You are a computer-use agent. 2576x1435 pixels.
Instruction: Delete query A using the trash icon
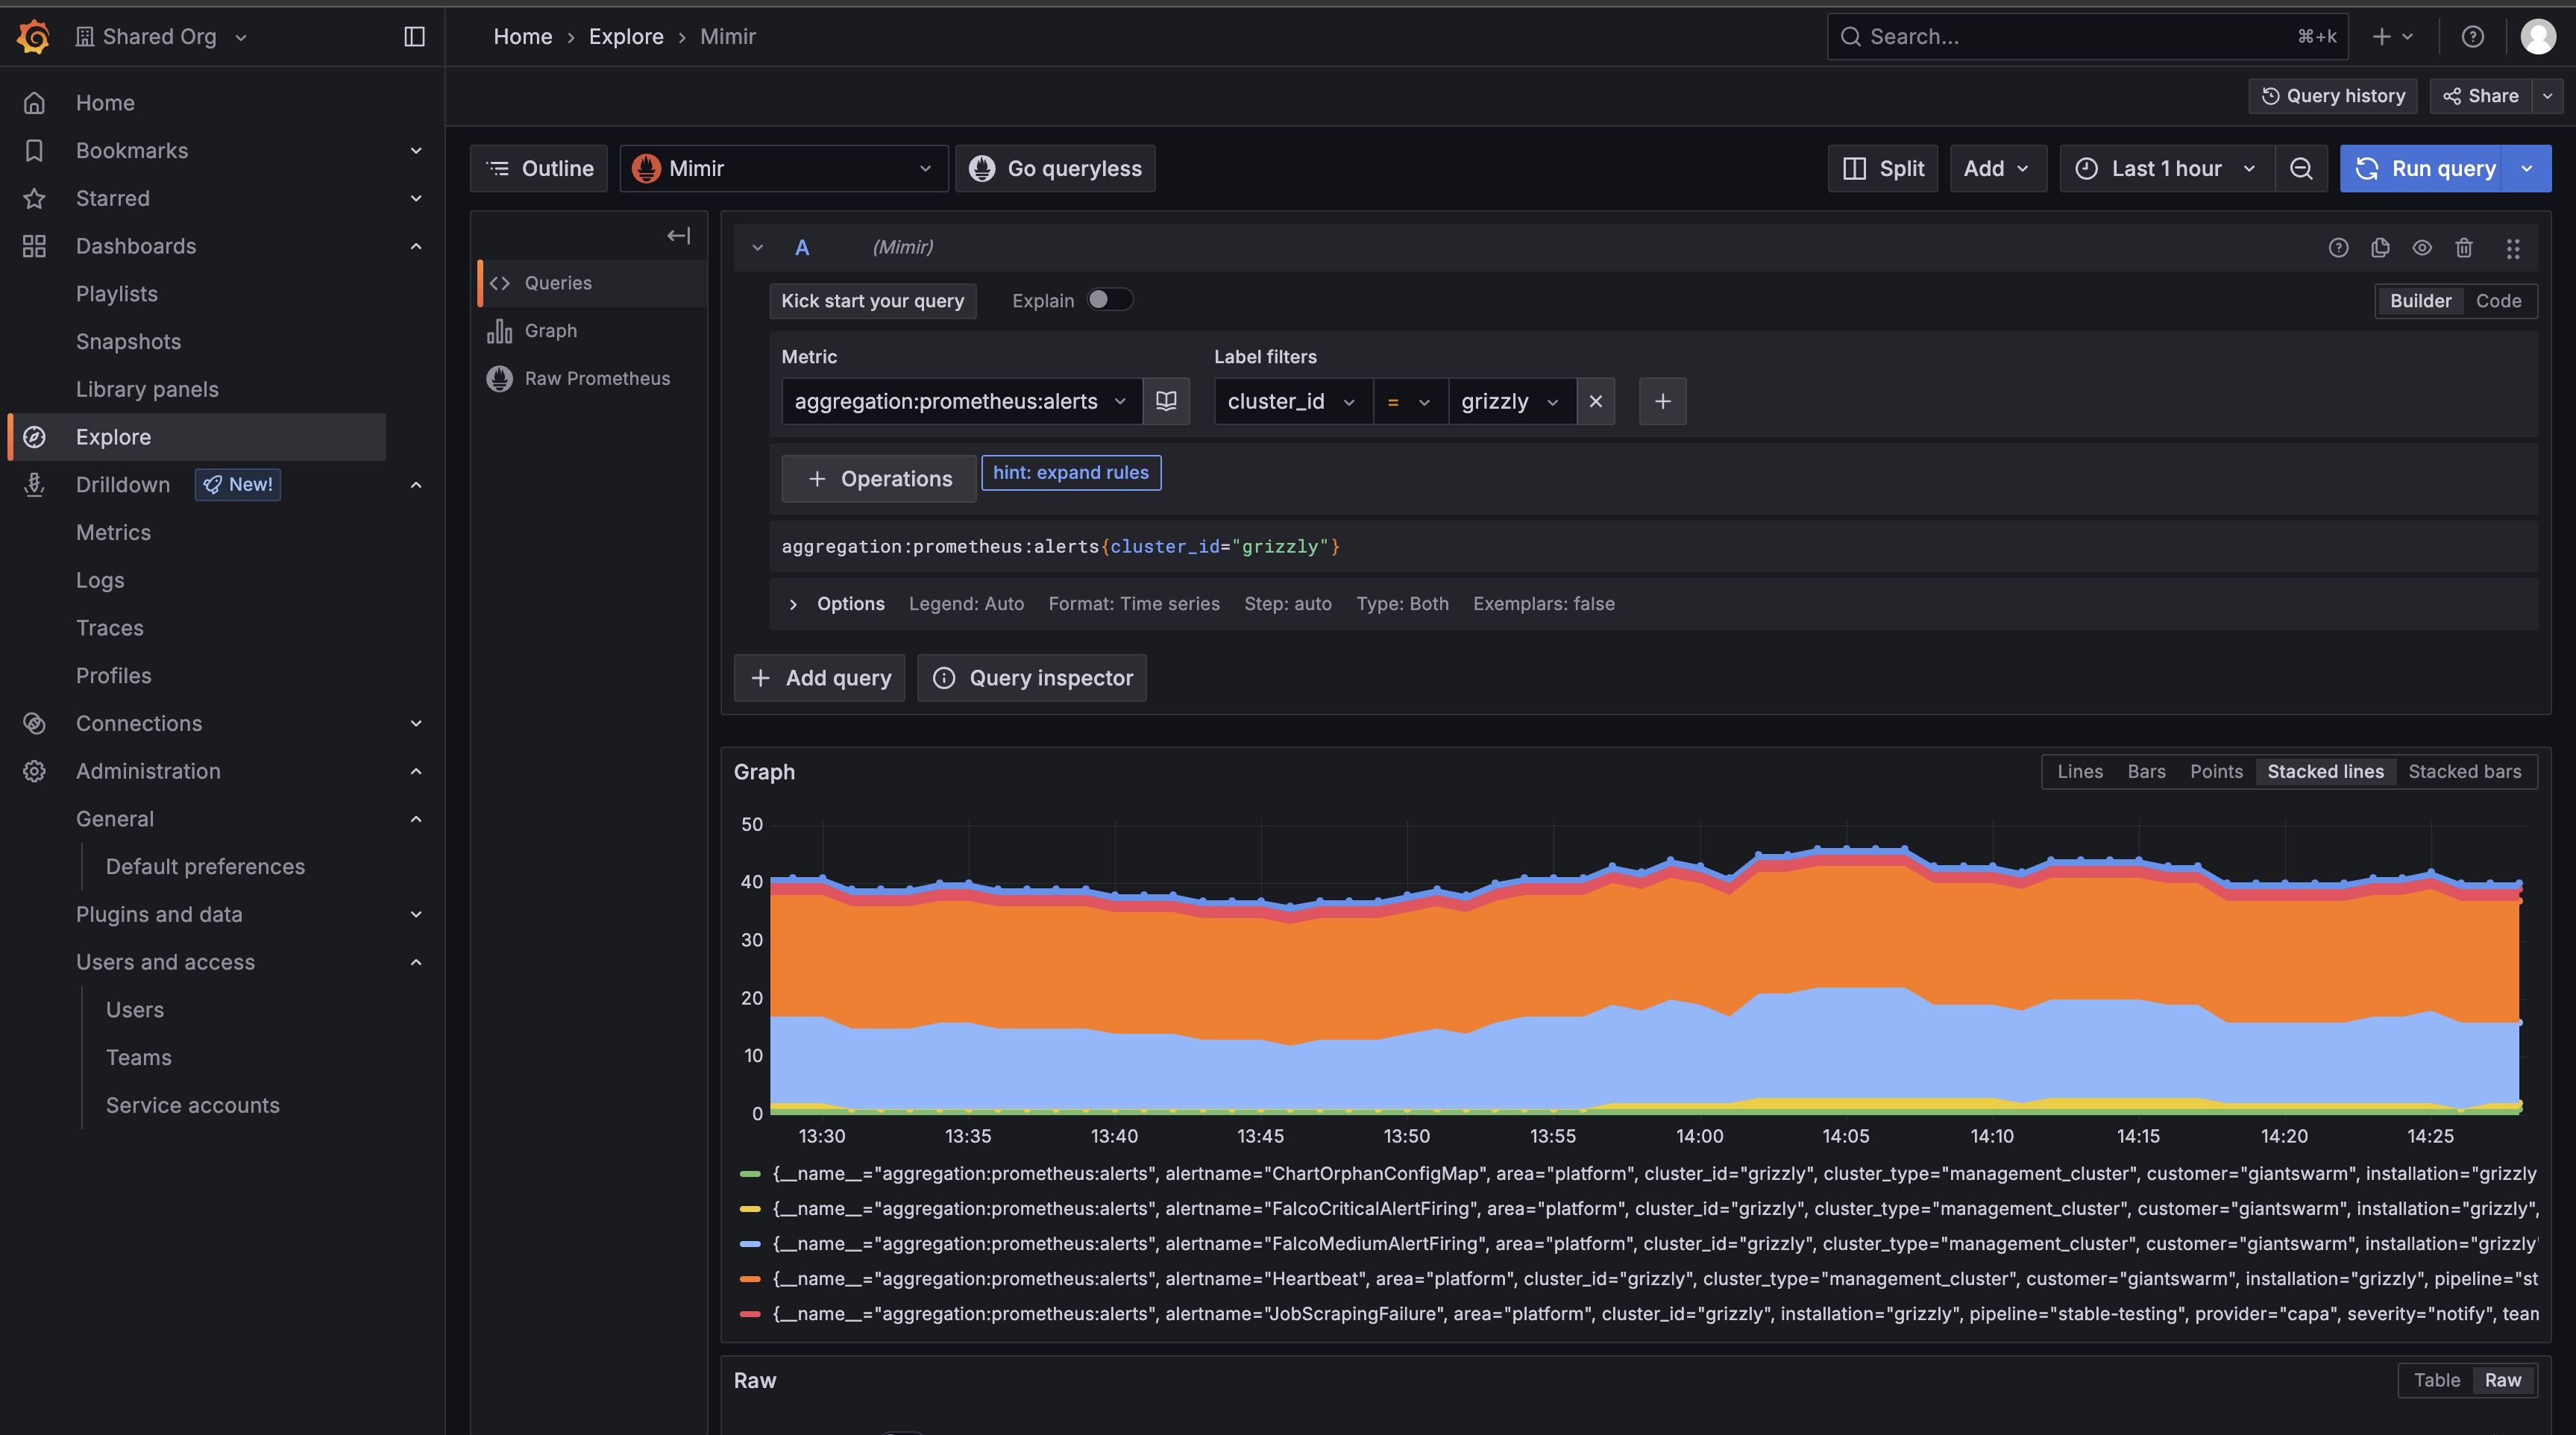(2464, 247)
